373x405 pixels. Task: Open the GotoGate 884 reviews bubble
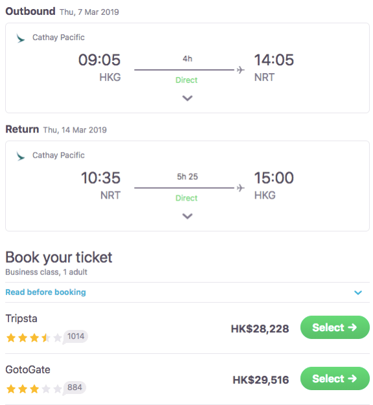(74, 388)
